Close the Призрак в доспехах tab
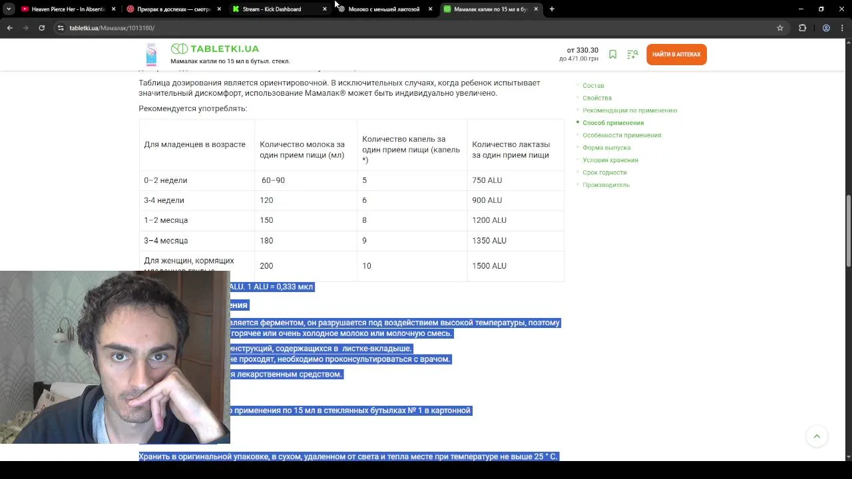852x479 pixels. (219, 9)
